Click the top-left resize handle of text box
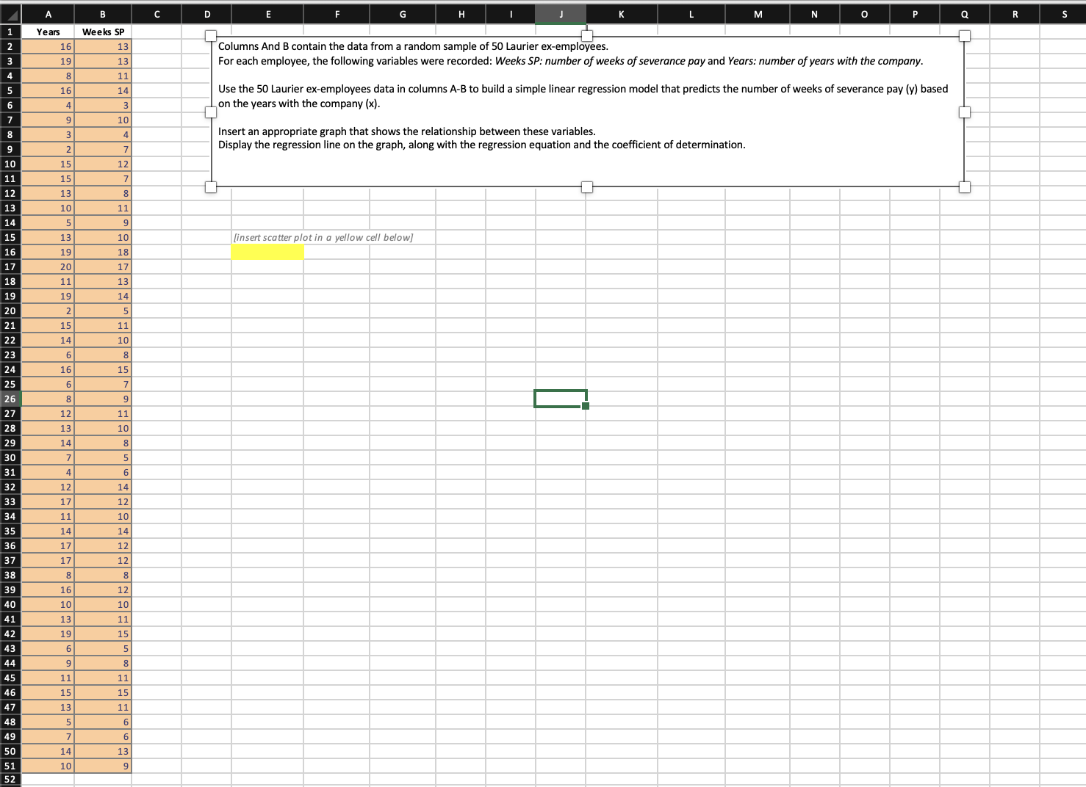The width and height of the screenshot is (1086, 787). (211, 35)
